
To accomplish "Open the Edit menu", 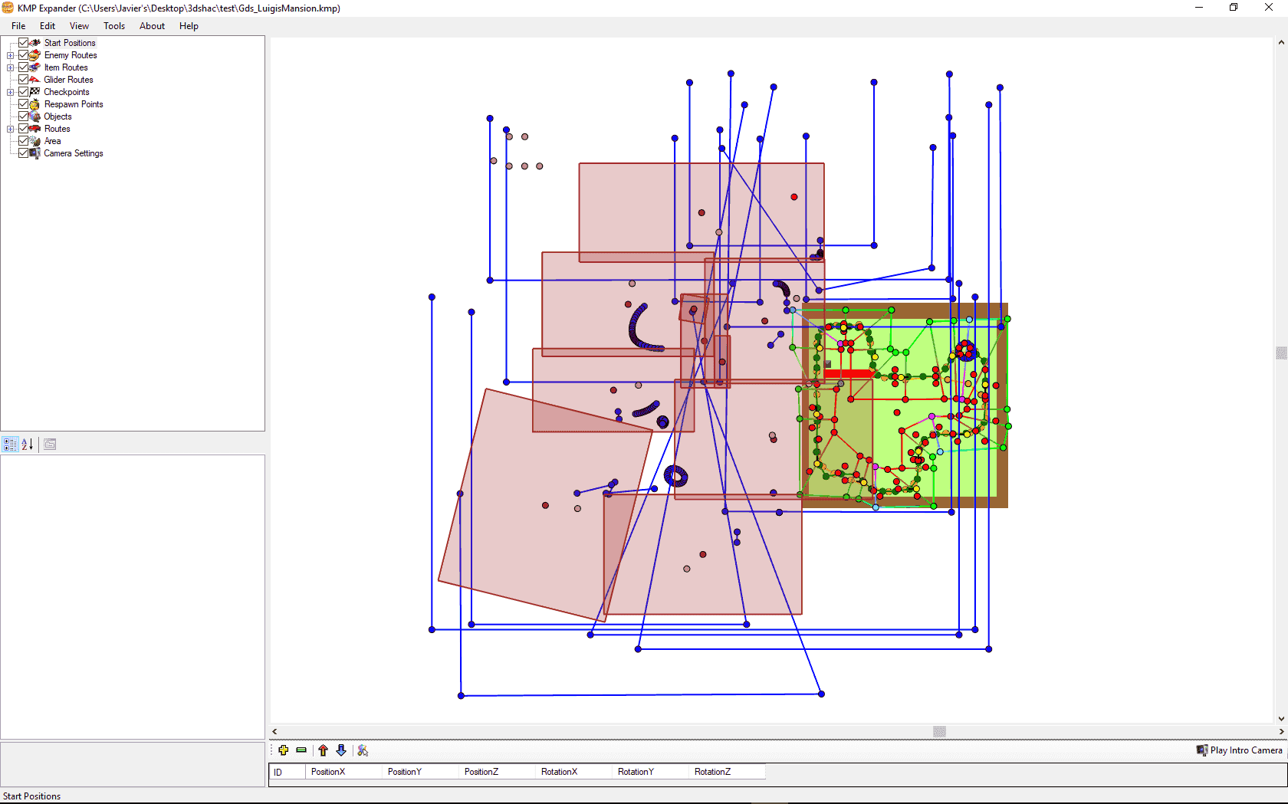I will click(48, 26).
